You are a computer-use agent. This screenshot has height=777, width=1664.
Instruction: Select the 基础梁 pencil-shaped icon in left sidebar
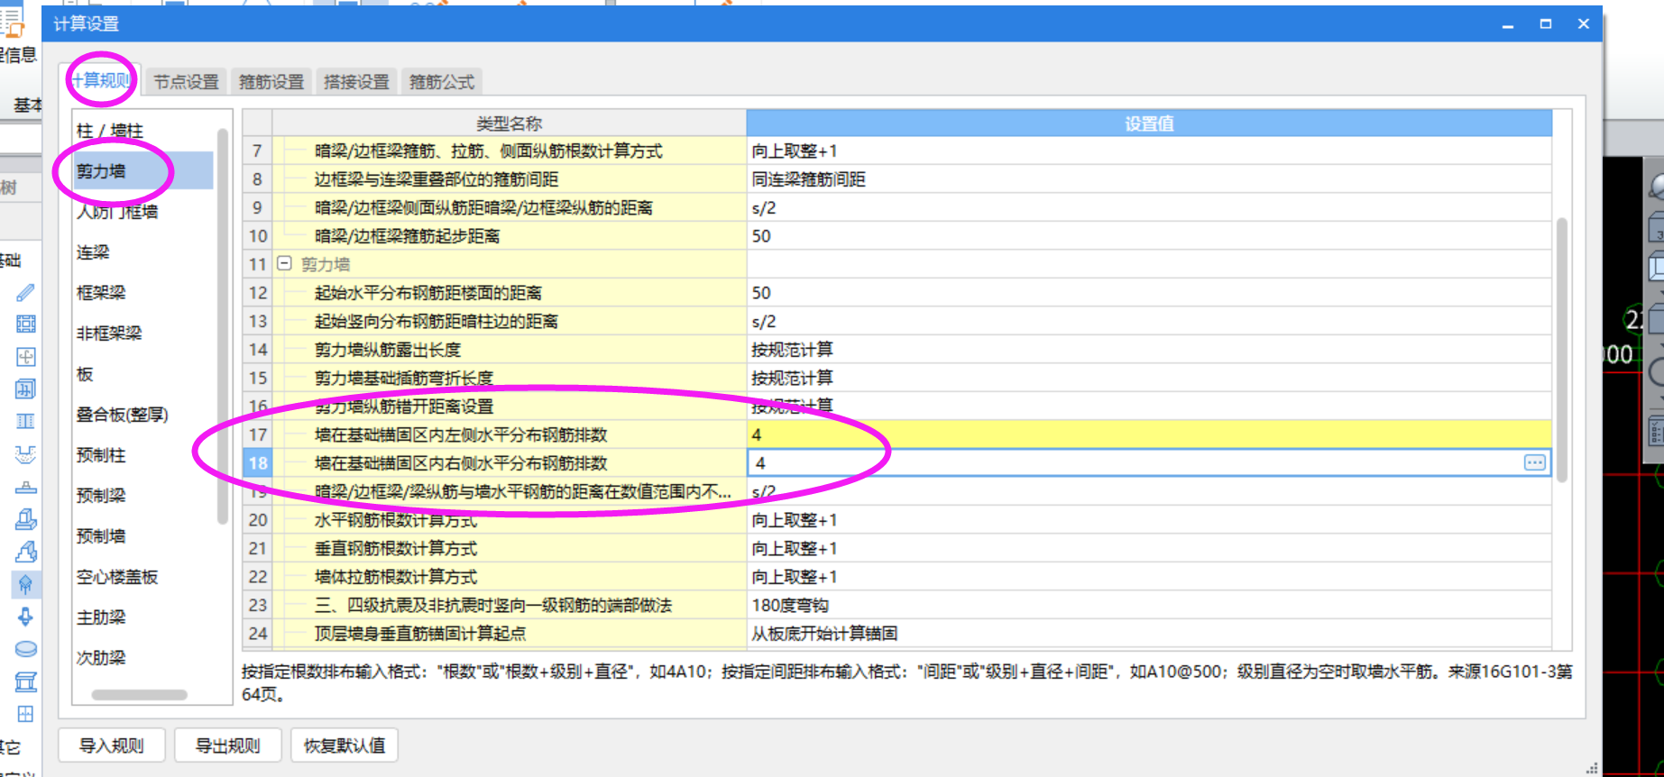point(25,292)
